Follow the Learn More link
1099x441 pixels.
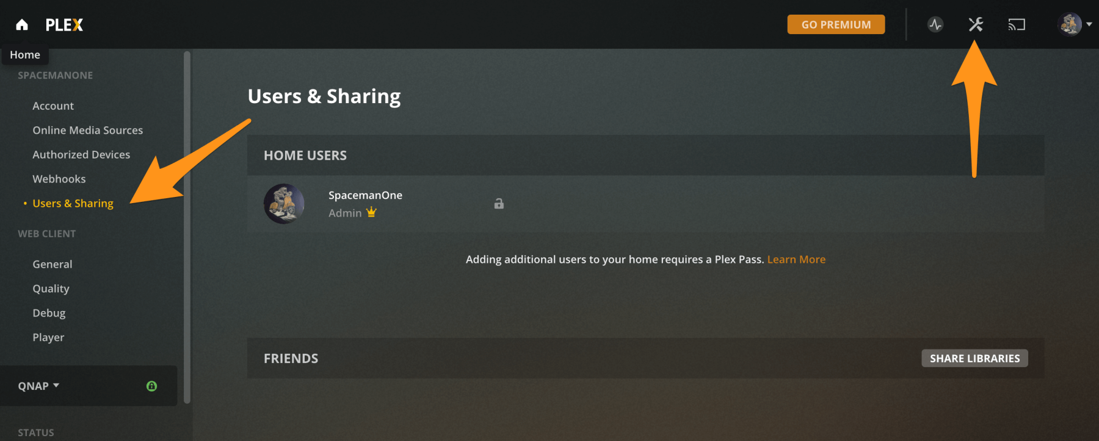tap(796, 260)
